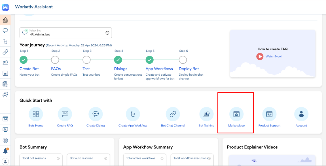326x166 pixels.
Task: Open the Create Bot journey link
Action: (29, 69)
